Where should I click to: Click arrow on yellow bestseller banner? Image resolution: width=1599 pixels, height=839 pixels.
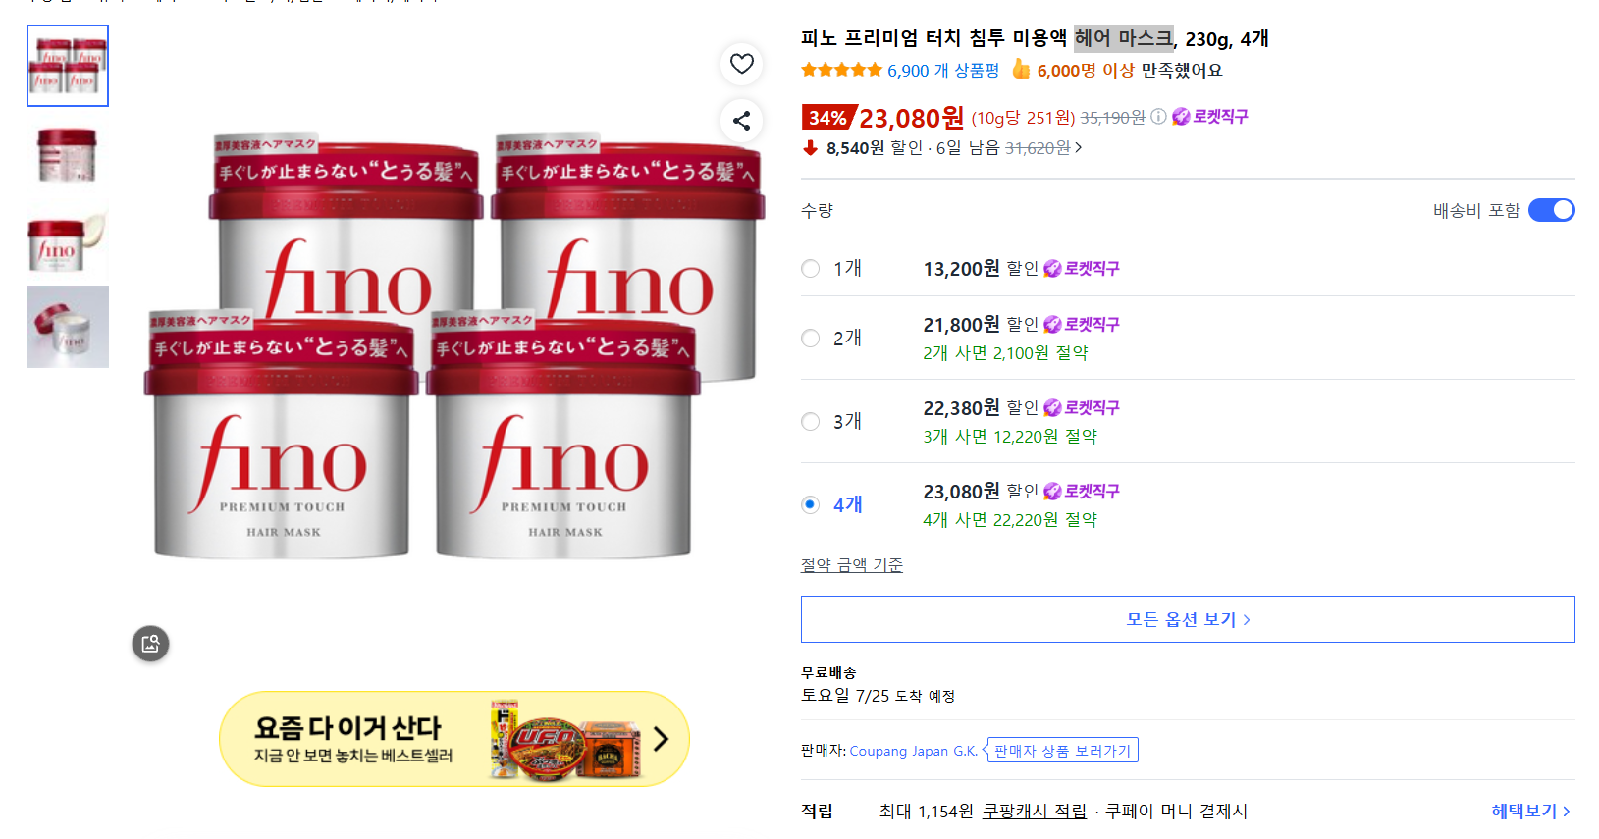click(661, 739)
